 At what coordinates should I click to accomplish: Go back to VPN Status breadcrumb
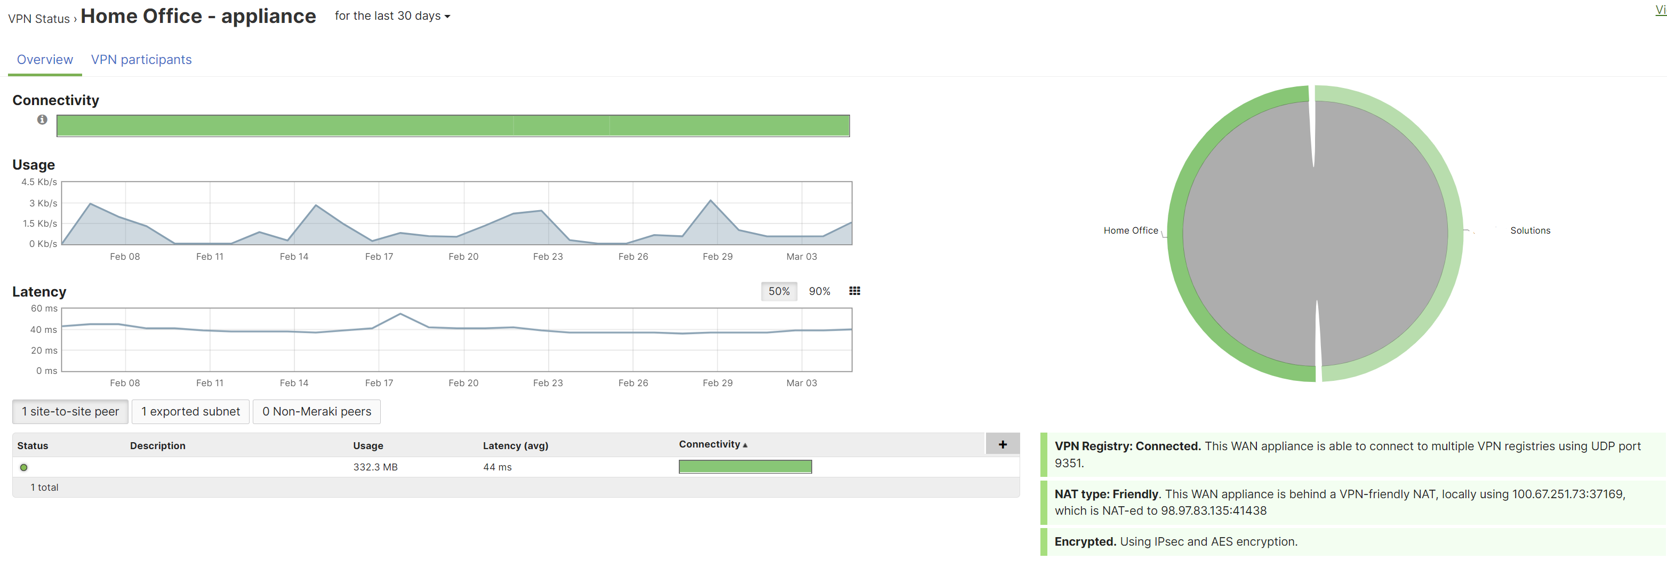(x=38, y=19)
